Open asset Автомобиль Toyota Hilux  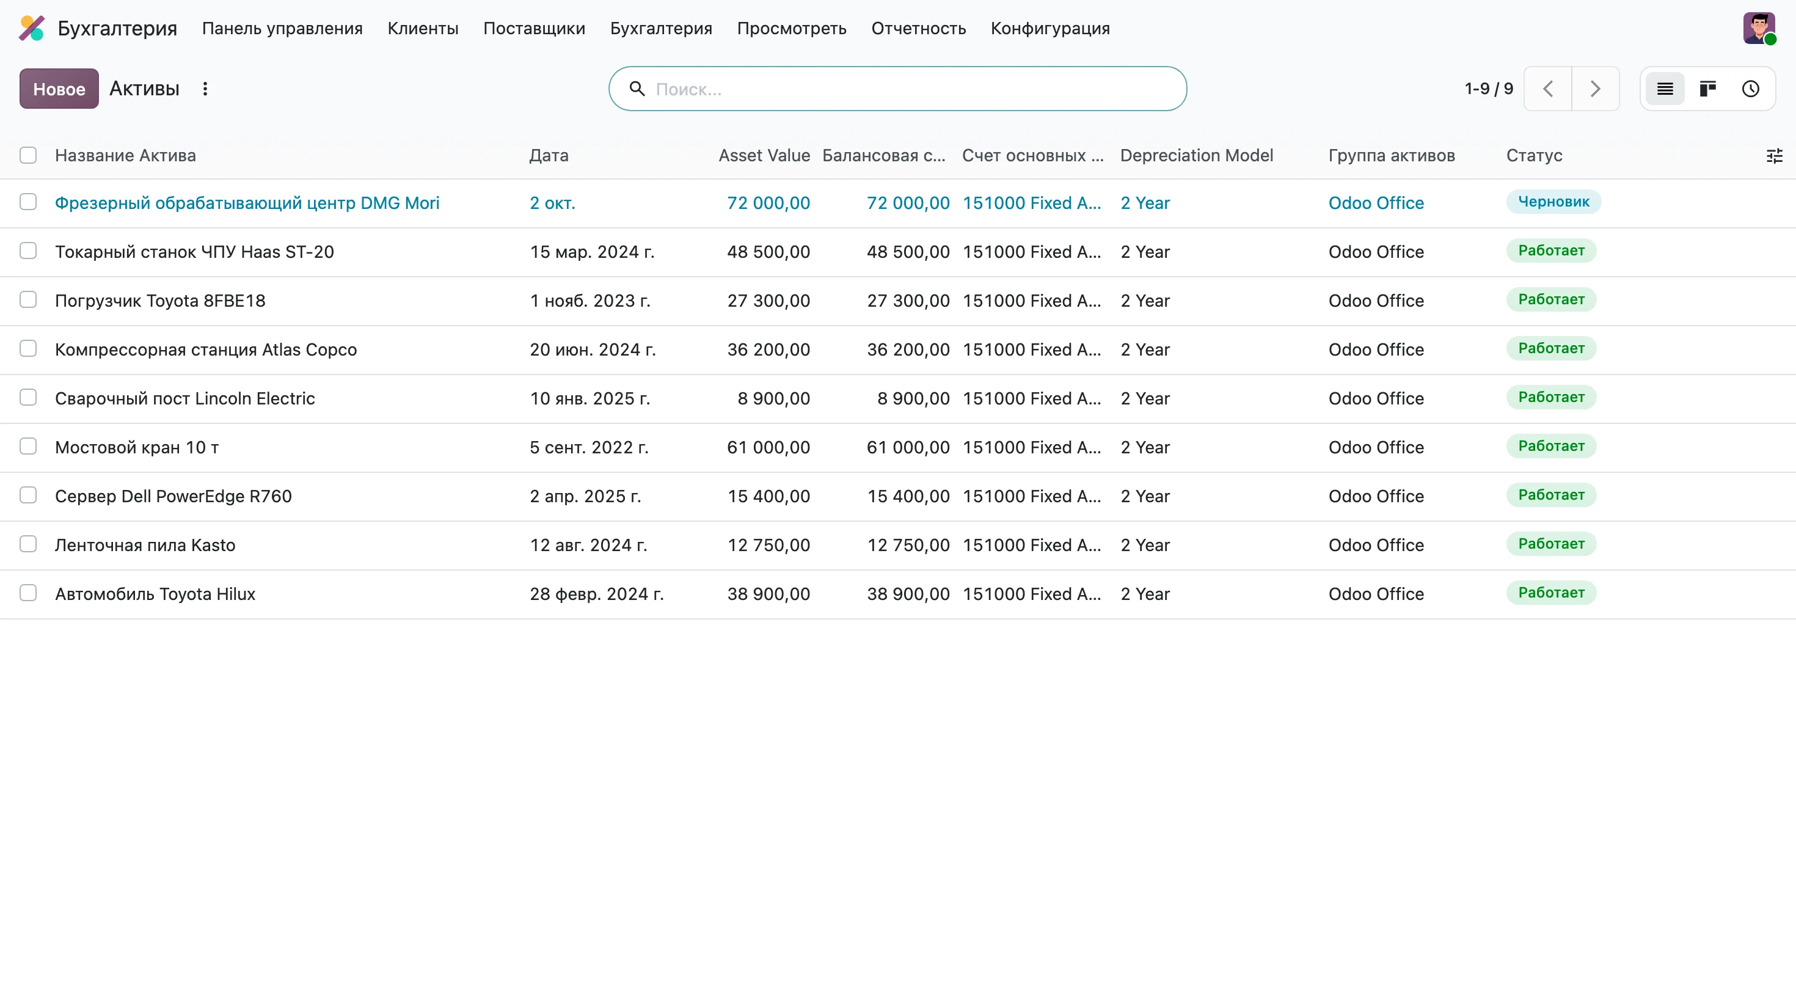click(155, 594)
